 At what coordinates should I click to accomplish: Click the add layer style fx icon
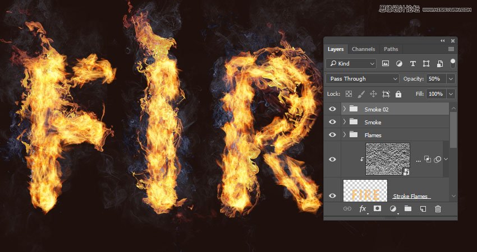click(363, 208)
